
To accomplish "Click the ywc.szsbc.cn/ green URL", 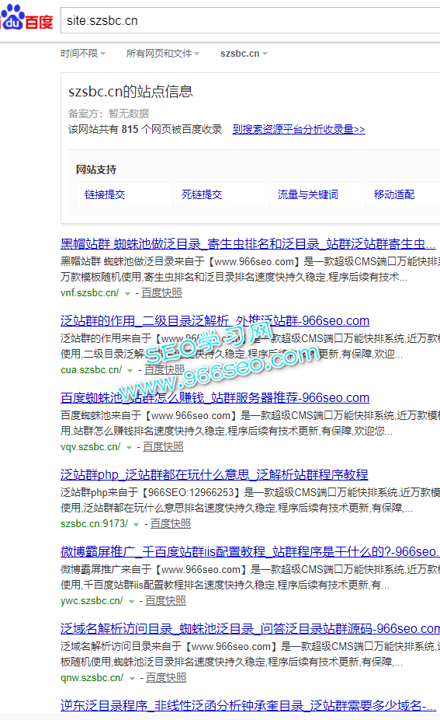I will pyautogui.click(x=92, y=601).
